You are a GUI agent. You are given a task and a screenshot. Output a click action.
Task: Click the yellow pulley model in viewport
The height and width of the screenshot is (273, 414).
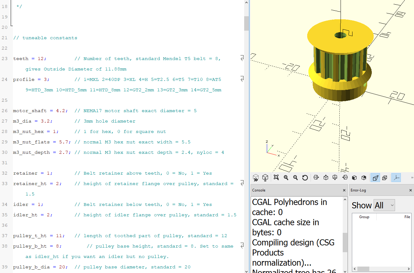(340, 60)
